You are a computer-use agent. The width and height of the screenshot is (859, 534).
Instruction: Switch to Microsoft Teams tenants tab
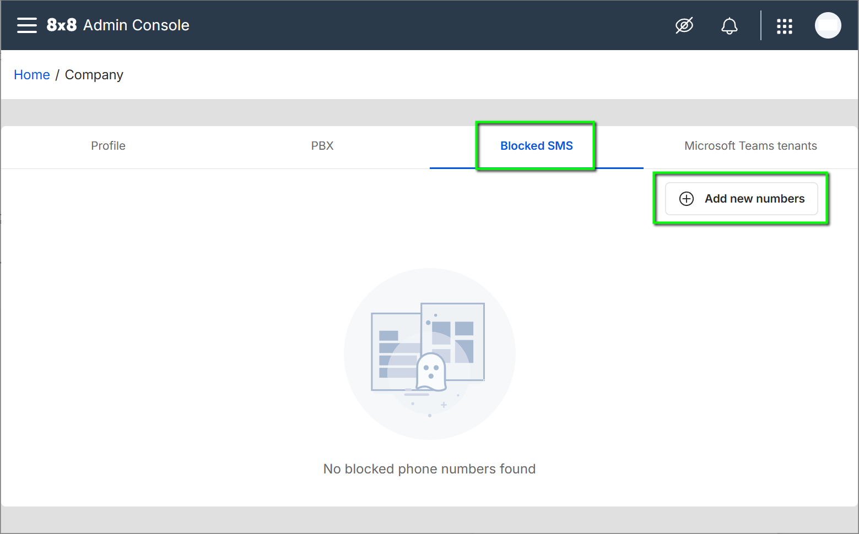(750, 146)
